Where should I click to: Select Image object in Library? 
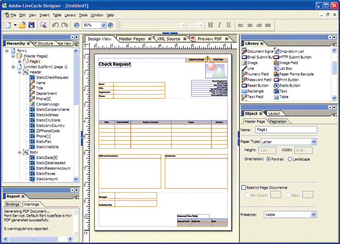click(250, 63)
